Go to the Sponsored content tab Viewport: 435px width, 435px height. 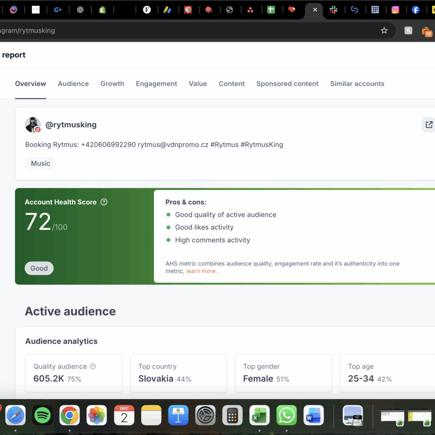[x=287, y=84]
